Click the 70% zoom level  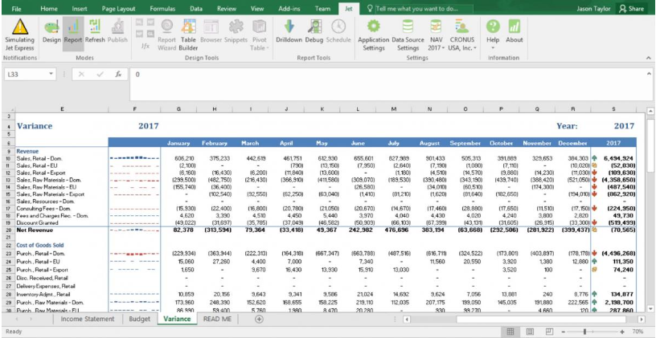tap(638, 332)
